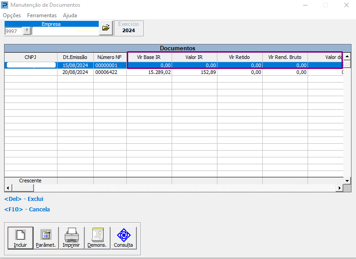Click the Empresa name input field
Screen dimensions: 356x259
65,31
